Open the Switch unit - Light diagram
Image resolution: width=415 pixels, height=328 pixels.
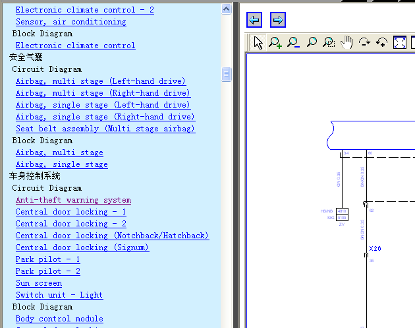pyautogui.click(x=59, y=295)
